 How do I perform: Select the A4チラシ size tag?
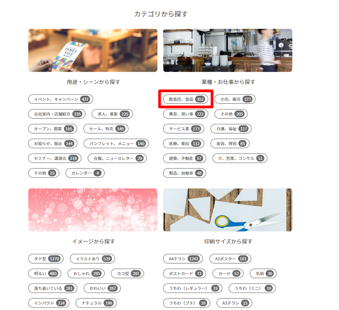click(183, 259)
